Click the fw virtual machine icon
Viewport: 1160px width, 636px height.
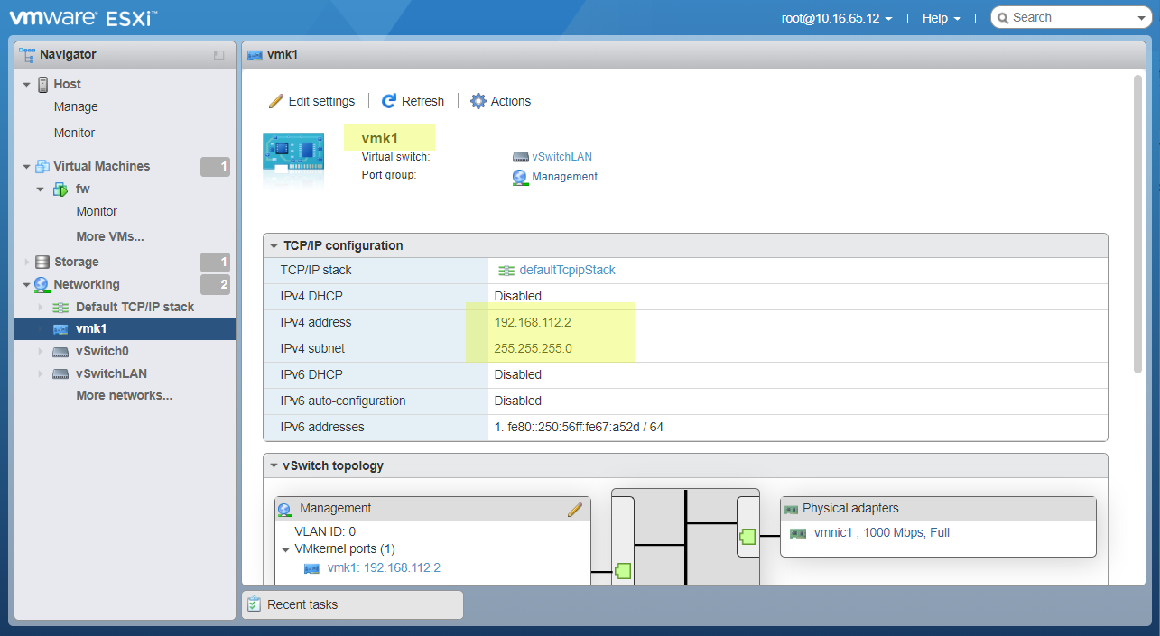point(60,189)
